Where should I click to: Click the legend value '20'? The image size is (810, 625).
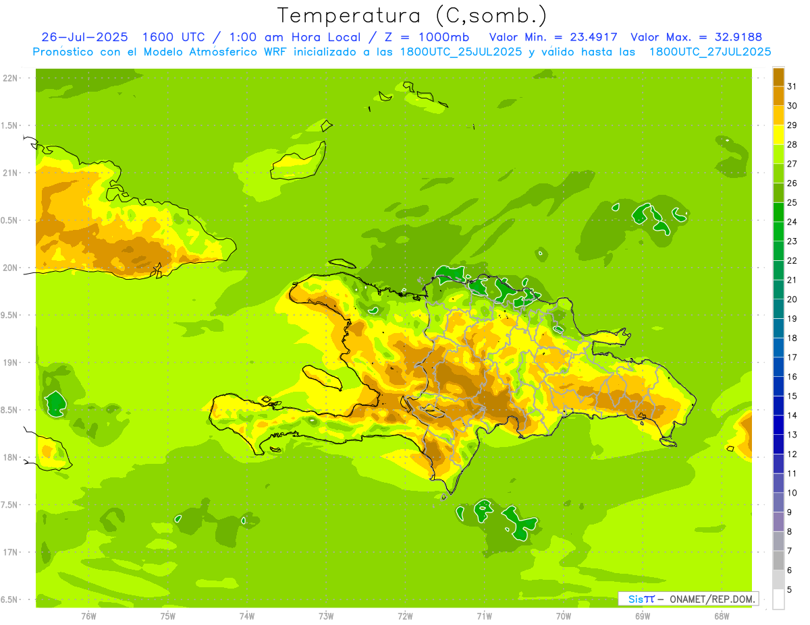coord(792,299)
